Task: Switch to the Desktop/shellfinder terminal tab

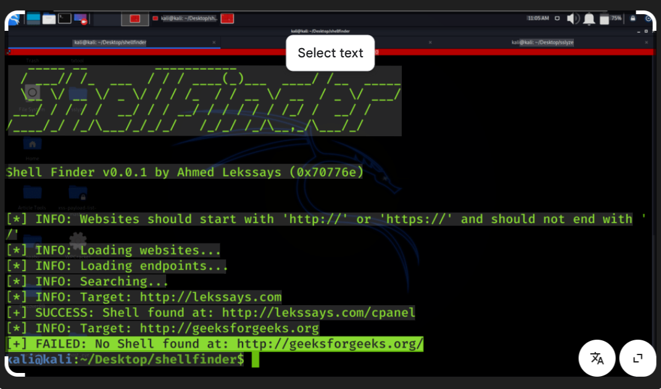Action: pyautogui.click(x=111, y=42)
